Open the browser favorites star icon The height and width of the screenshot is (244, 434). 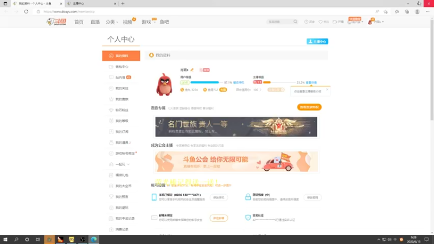(x=397, y=11)
